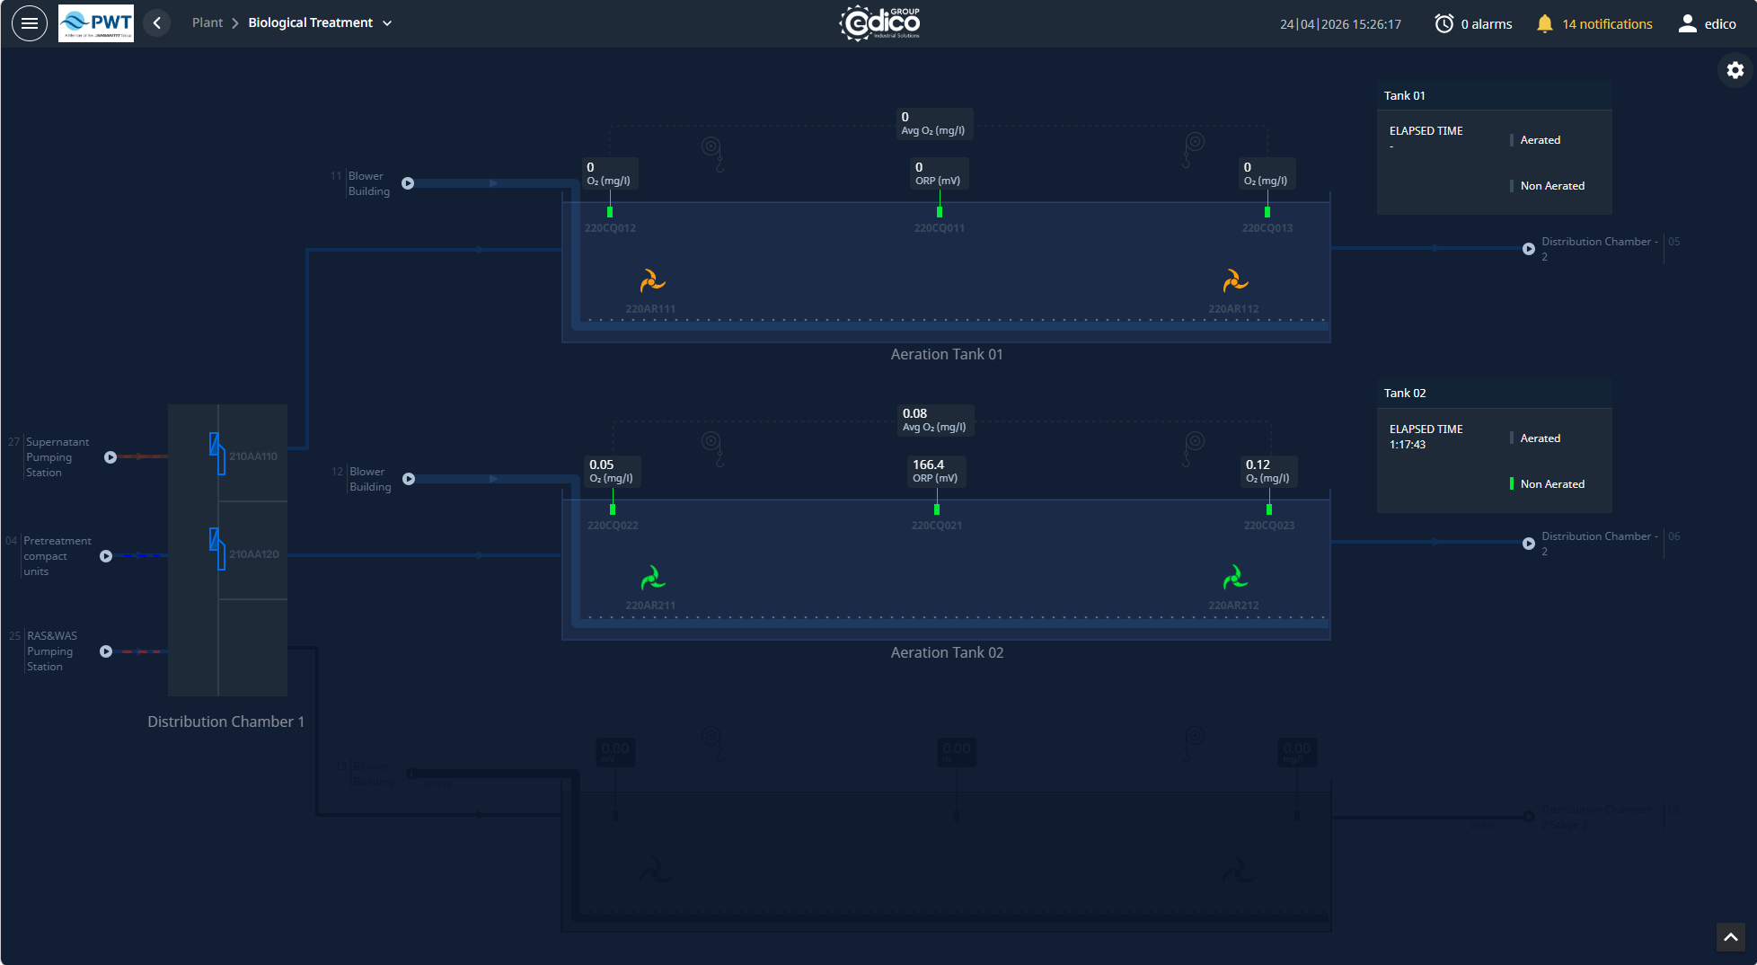Expand bottom panel with up chevron
This screenshot has width=1757, height=965.
(1730, 936)
